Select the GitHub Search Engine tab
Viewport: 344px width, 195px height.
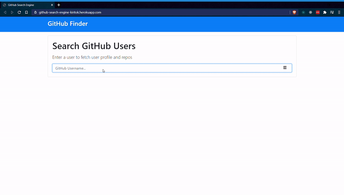[x=27, y=5]
